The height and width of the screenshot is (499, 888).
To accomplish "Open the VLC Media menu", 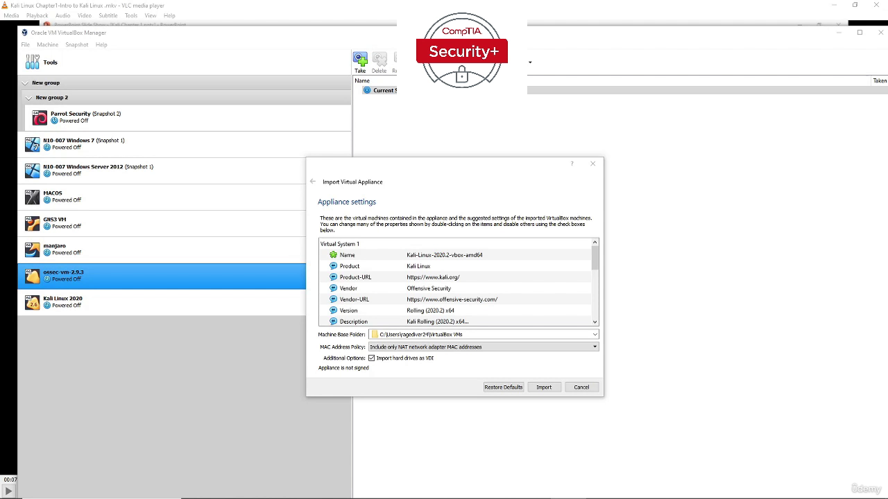I will pos(11,15).
